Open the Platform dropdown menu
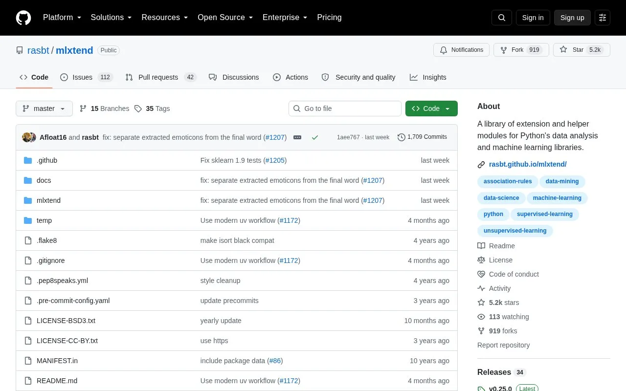The image size is (626, 391). pyautogui.click(x=62, y=18)
